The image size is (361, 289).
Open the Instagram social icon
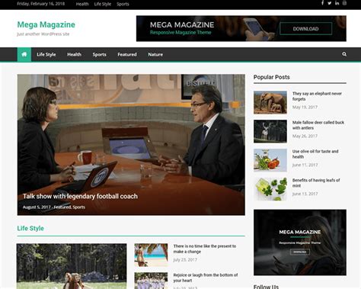[344, 3]
